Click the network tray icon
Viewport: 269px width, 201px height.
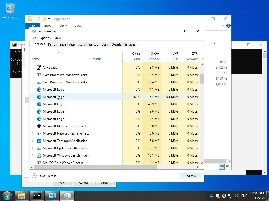coord(230,196)
